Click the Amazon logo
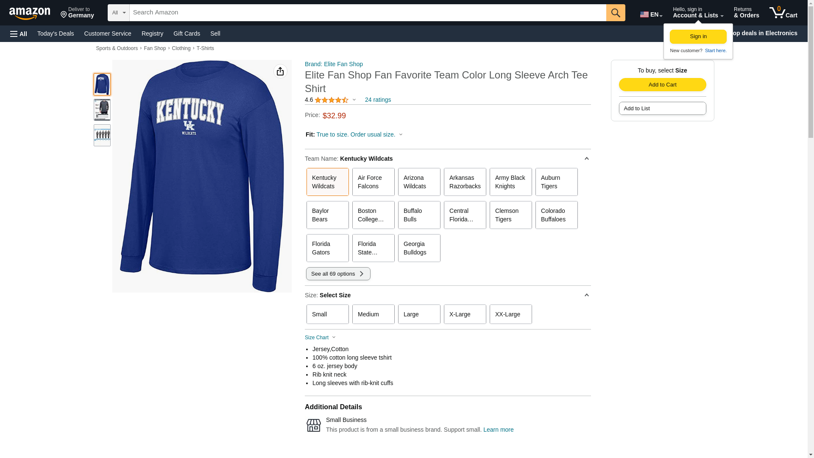The height and width of the screenshot is (458, 814). [x=30, y=13]
